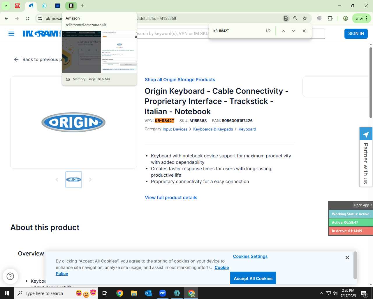Viewport: 373px width, 299px height.
Task: Click the find-in-page icon in address bar
Action: 286,18
